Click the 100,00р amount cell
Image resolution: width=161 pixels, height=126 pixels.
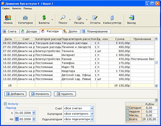(x=120, y=79)
